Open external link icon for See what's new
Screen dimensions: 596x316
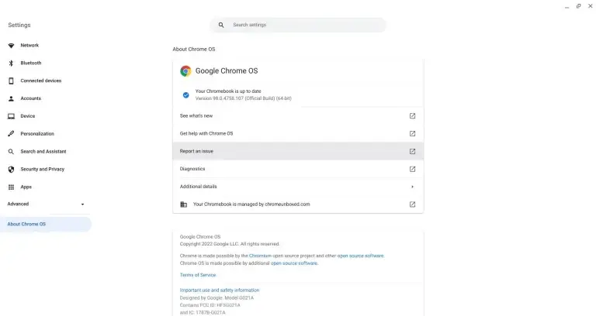(412, 116)
